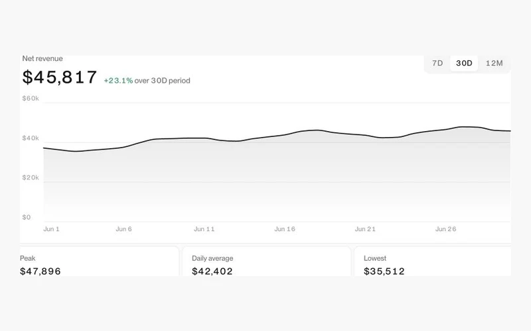The height and width of the screenshot is (331, 531).
Task: Click the $0 axis label
Action: point(27,217)
